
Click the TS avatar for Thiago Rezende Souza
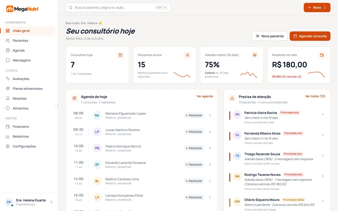[x=237, y=156]
